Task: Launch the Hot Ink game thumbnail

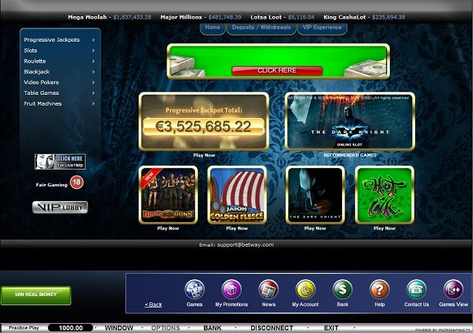Action: (x=384, y=195)
